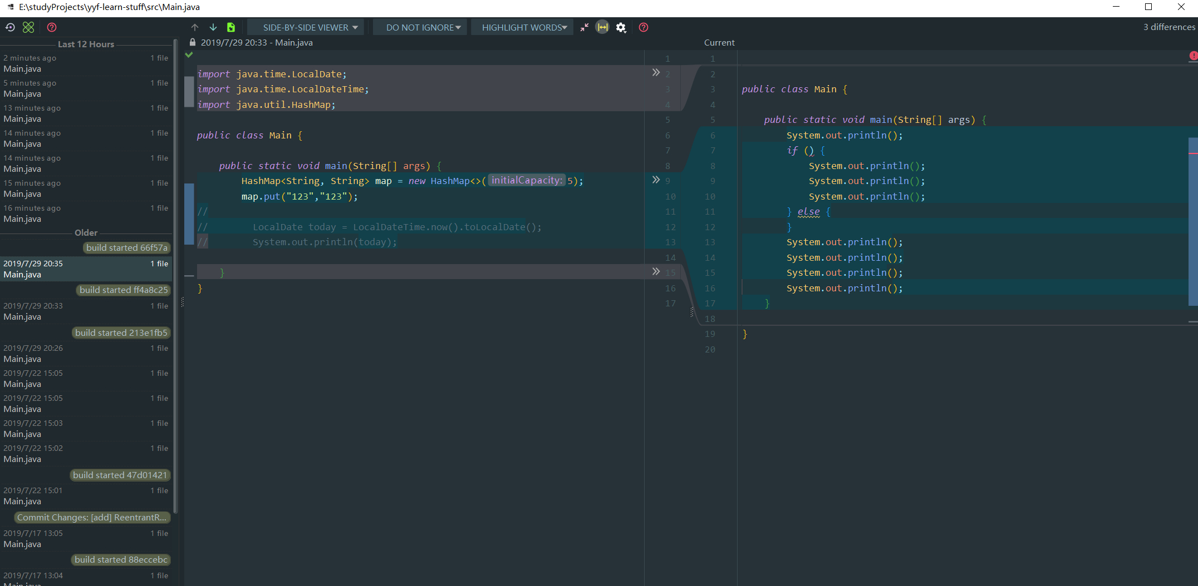
Task: Toggle synchronize scrolling button
Action: click(x=602, y=27)
